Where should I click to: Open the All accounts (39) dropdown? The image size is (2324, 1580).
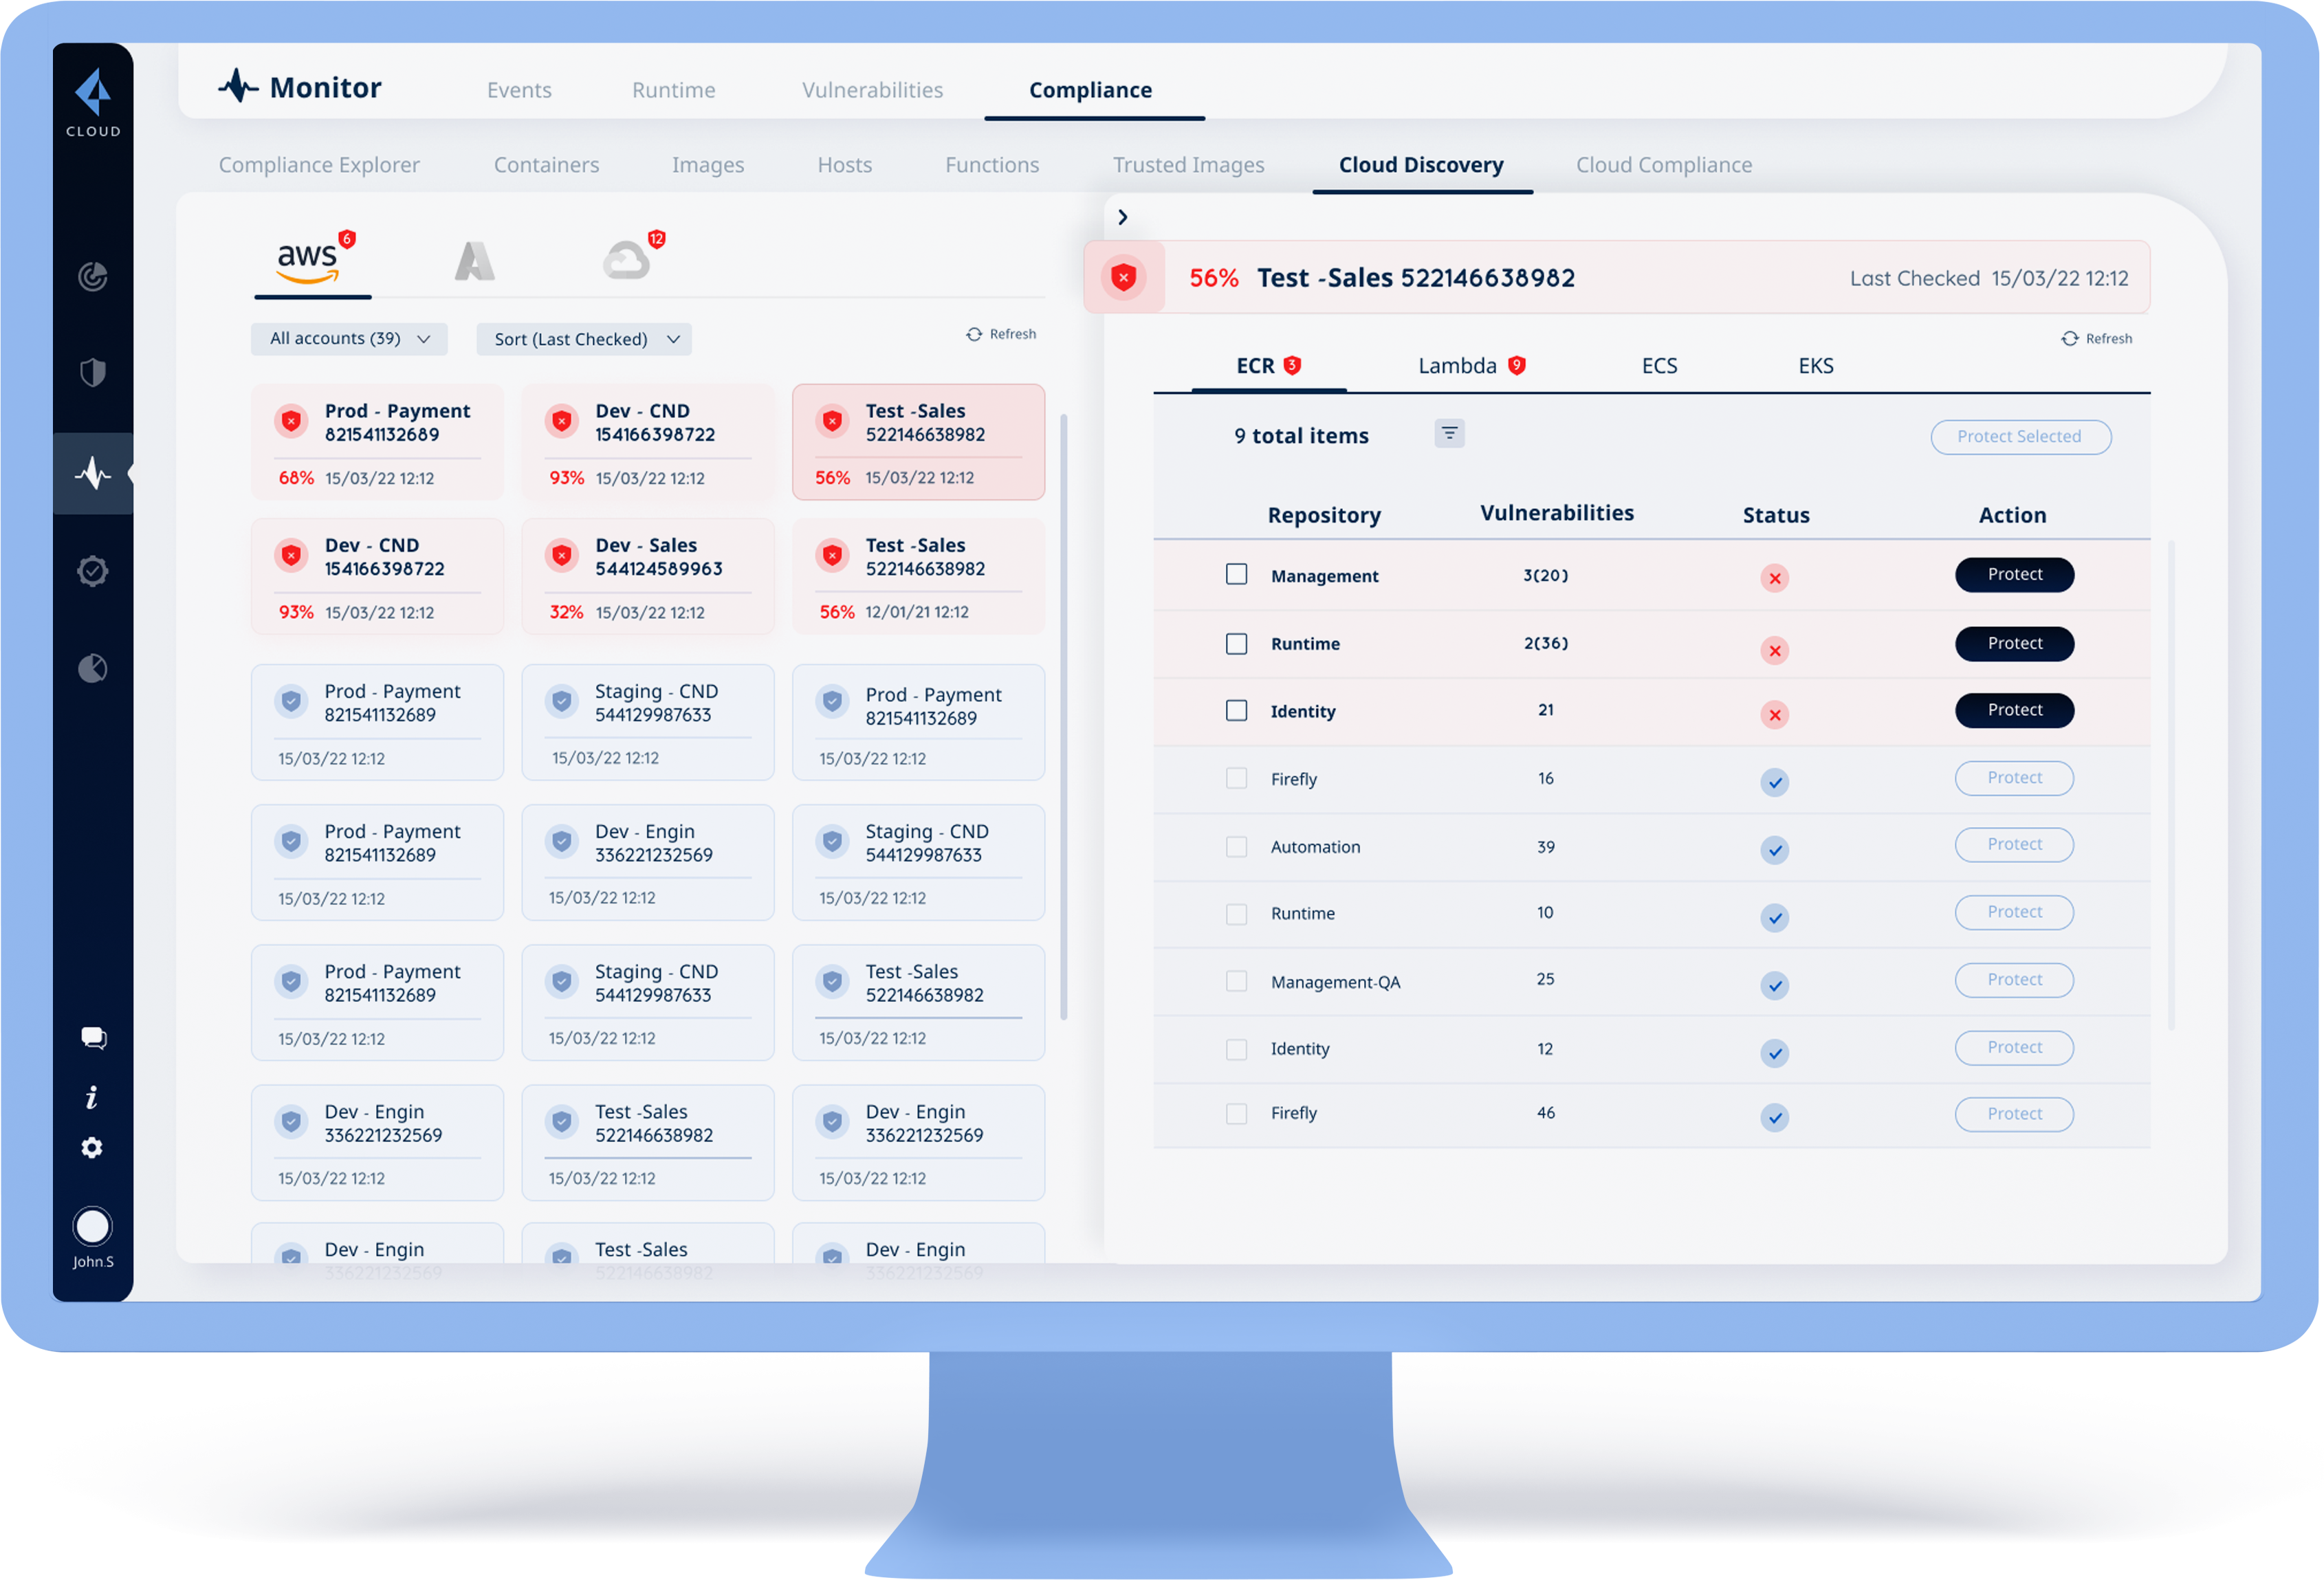[349, 339]
